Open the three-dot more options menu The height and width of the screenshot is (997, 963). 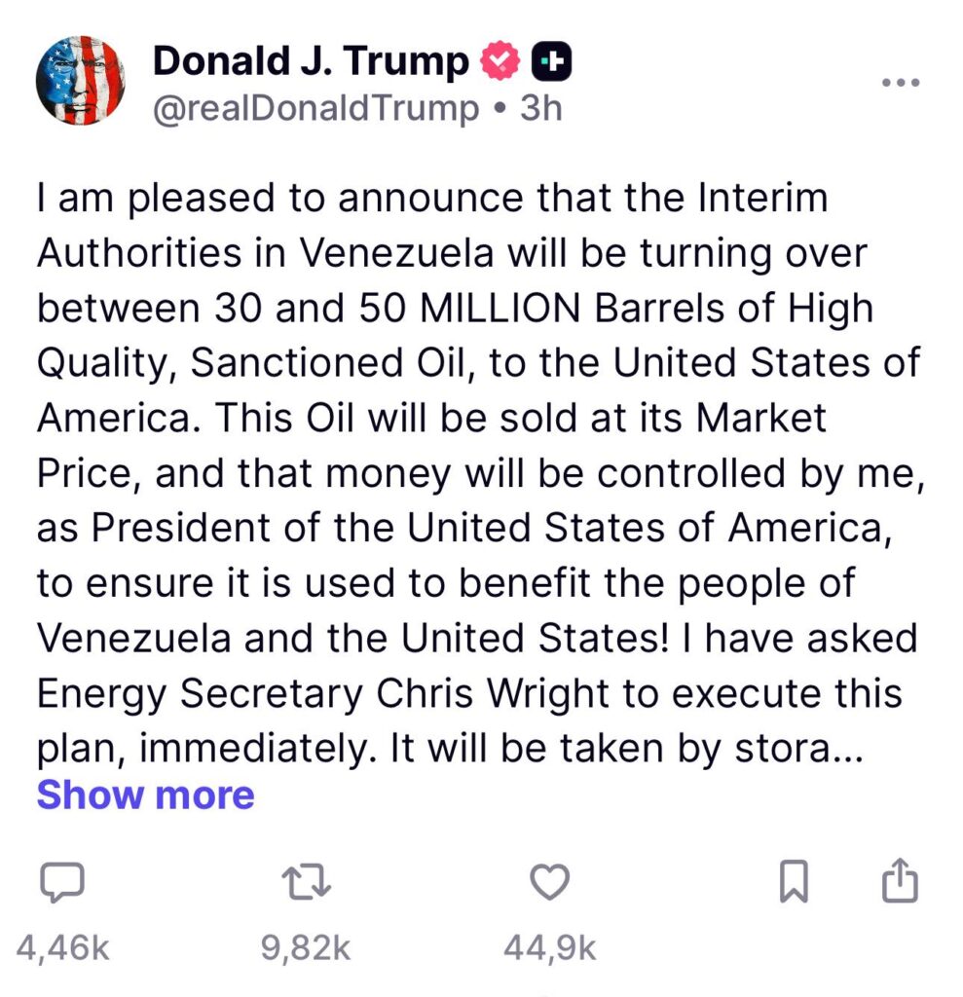(900, 82)
